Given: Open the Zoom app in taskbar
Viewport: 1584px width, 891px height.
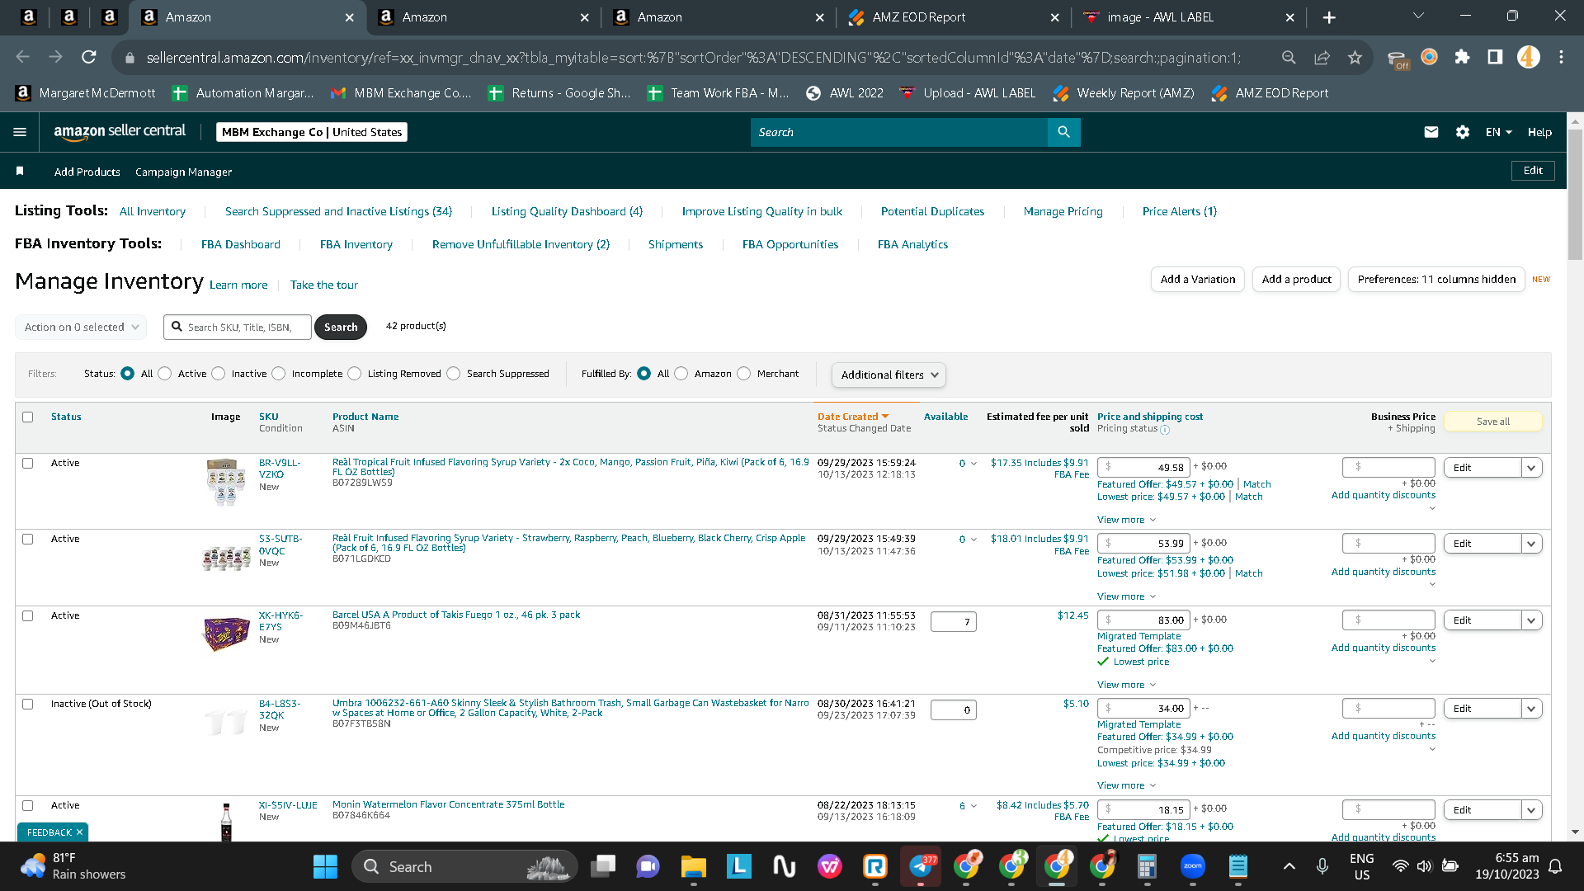Looking at the screenshot, I should tap(1192, 866).
